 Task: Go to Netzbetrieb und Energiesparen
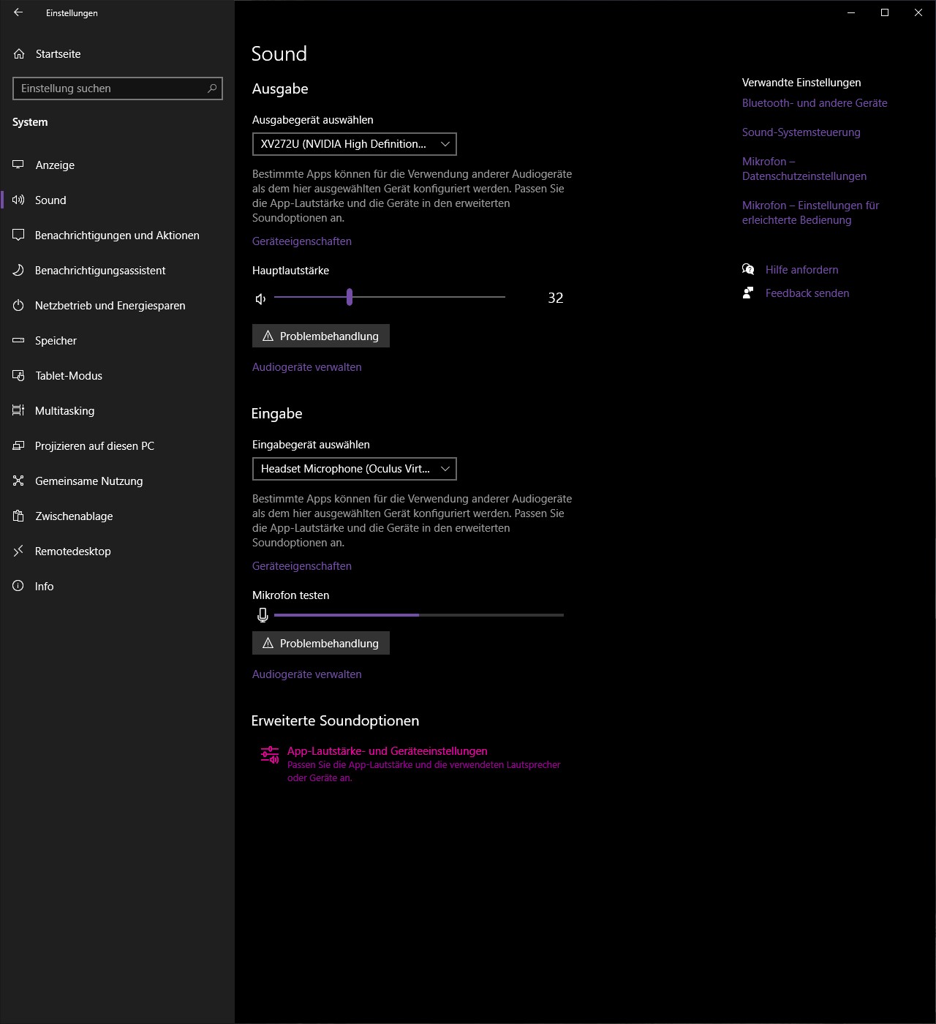(x=110, y=306)
